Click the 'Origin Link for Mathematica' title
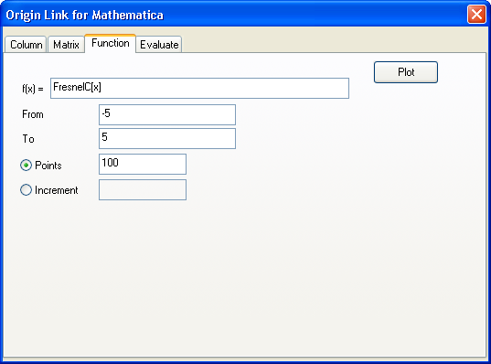 (84, 15)
